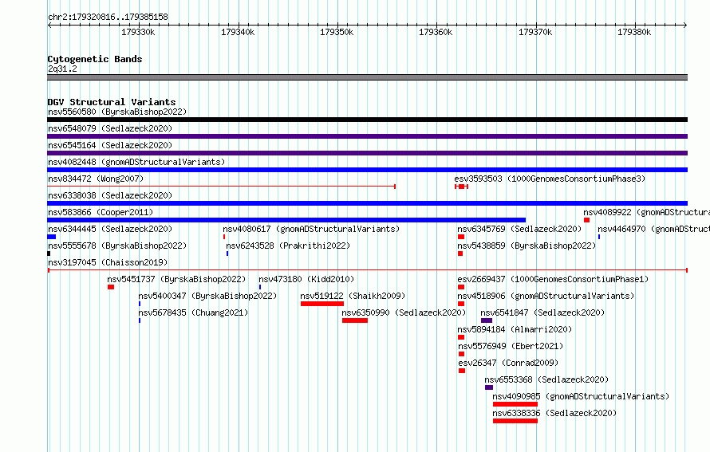Open esv3593503 1000GenomesConsortiumPhase3 label

point(550,179)
